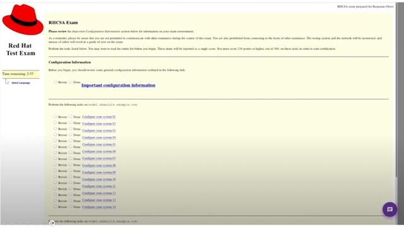Select Revisit for Configure your system 11
The image size is (404, 227).
55,177
